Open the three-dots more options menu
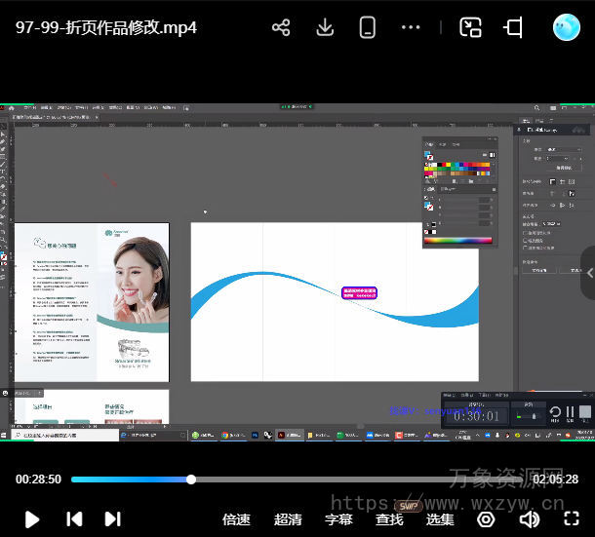This screenshot has width=595, height=537. 411,27
